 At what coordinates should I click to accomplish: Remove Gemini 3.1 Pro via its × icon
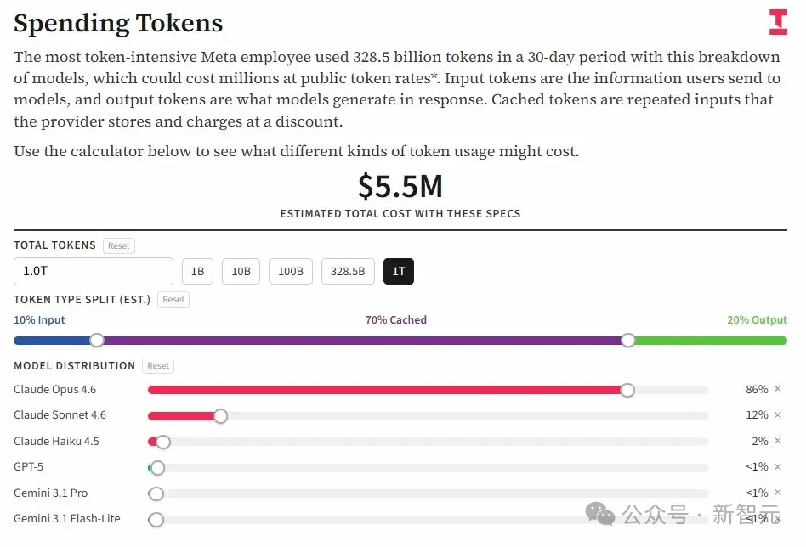(x=778, y=493)
